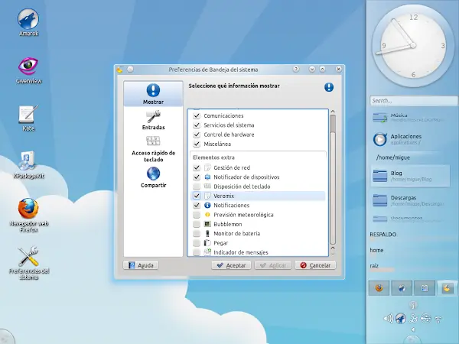
Task: Click the Aceptar button
Action: tap(231, 265)
